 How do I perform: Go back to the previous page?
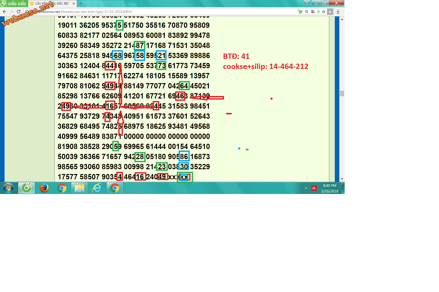coord(5,12)
